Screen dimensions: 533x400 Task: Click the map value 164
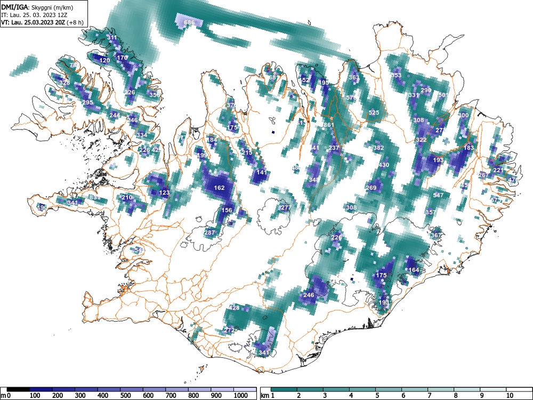tap(414, 270)
